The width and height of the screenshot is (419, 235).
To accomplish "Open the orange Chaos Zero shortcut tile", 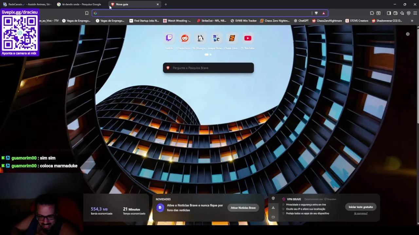I will 232,38.
